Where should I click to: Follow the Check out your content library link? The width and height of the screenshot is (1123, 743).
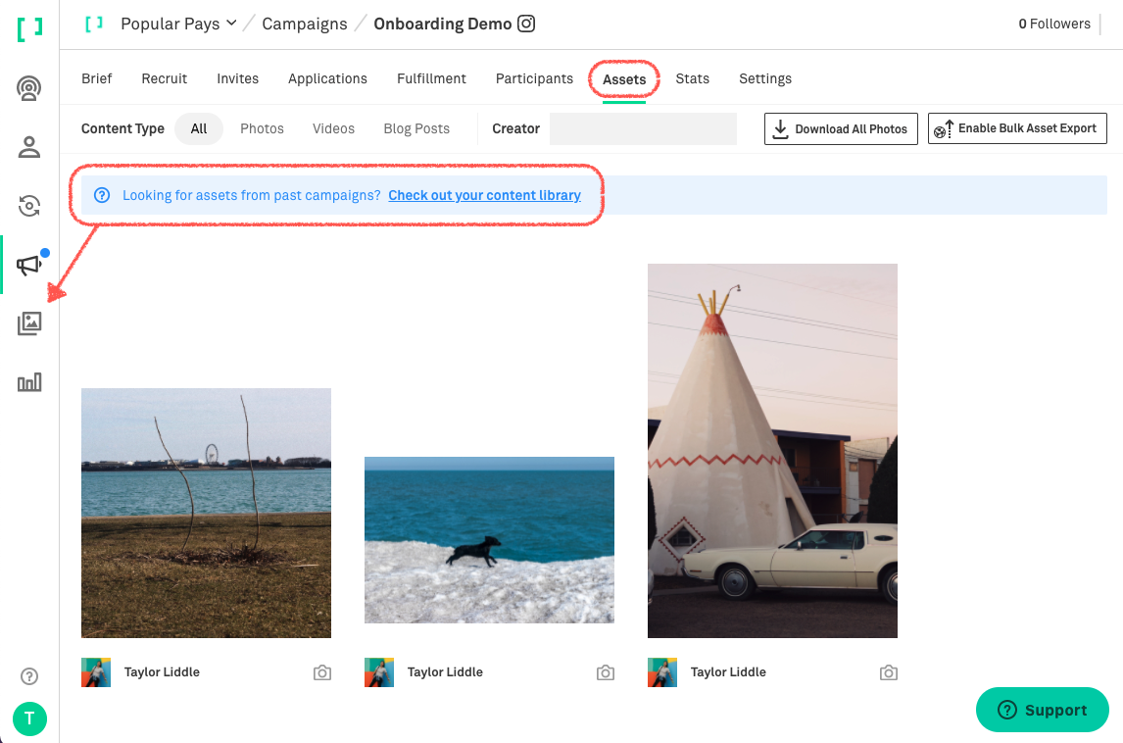[x=484, y=195]
